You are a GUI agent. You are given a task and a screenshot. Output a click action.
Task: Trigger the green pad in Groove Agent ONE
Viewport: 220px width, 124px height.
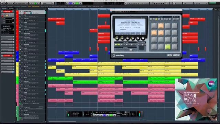click(168, 47)
